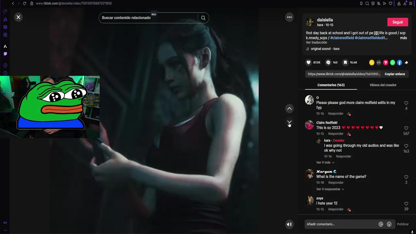
Task: Open the embed code icon
Action: [379, 62]
